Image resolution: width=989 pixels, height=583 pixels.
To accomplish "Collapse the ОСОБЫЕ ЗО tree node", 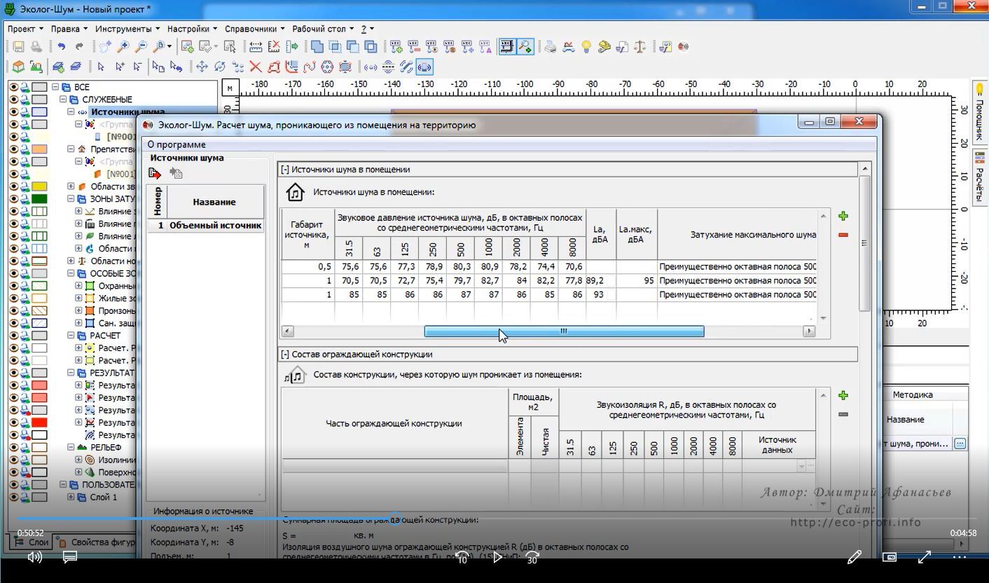I will (71, 273).
